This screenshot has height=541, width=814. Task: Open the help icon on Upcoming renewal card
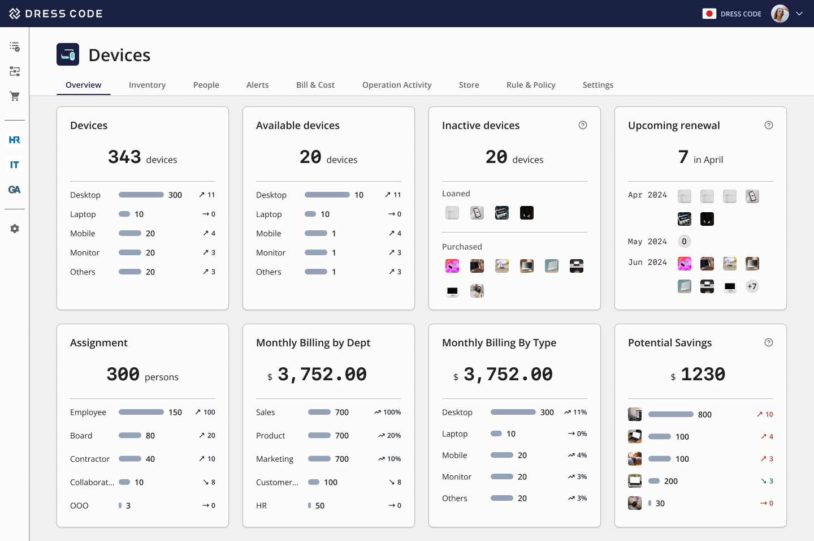pos(769,125)
